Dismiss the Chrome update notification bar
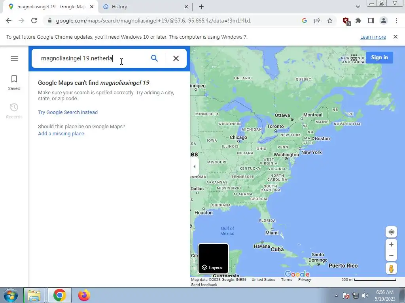405x303 pixels. (x=396, y=37)
